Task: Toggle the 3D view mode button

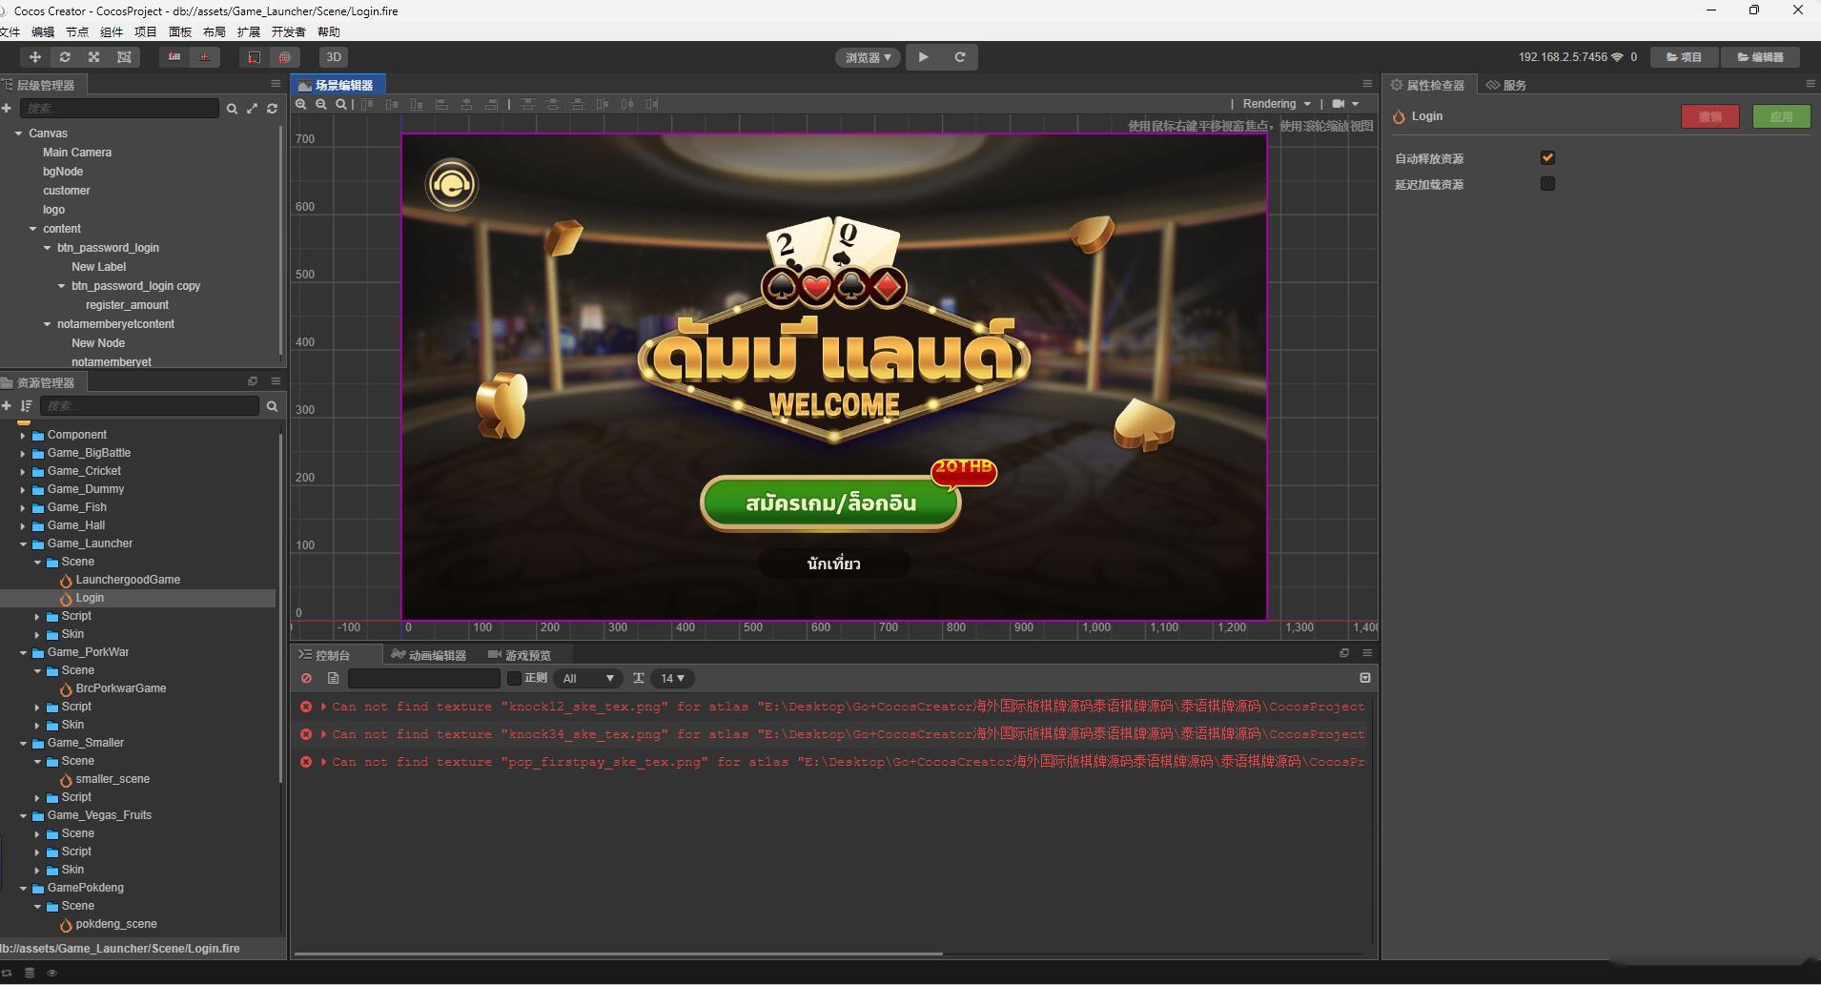Action: click(334, 57)
